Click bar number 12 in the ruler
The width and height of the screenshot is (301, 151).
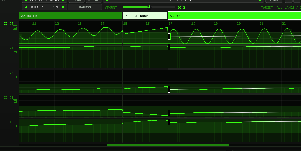(57, 24)
